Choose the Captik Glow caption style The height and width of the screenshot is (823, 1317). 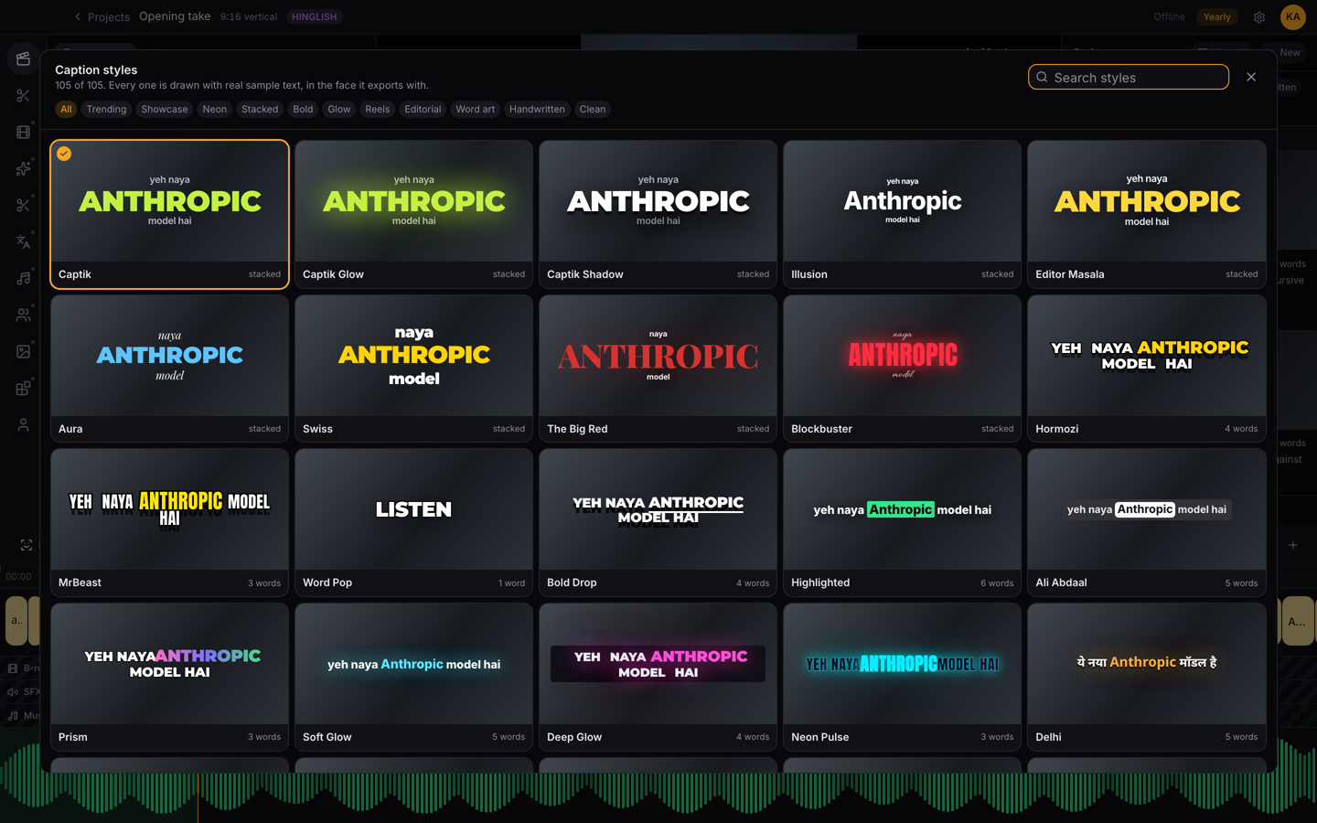[x=413, y=214]
